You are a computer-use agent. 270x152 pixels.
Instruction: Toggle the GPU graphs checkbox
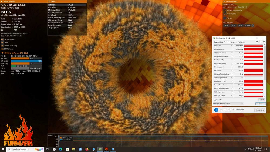pyautogui.click(x=2, y=49)
